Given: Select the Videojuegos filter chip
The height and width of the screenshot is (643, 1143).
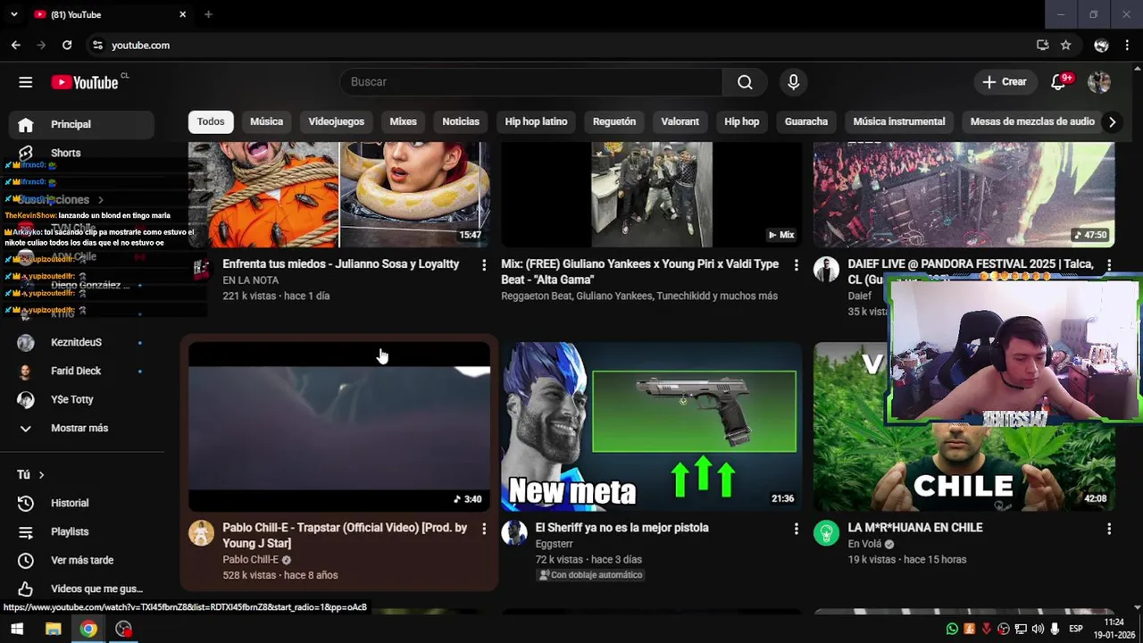Looking at the screenshot, I should 337,121.
